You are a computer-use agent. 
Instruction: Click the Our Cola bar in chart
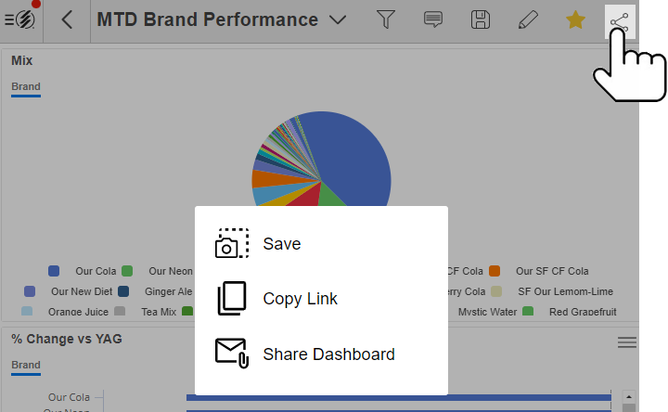pyautogui.click(x=399, y=397)
